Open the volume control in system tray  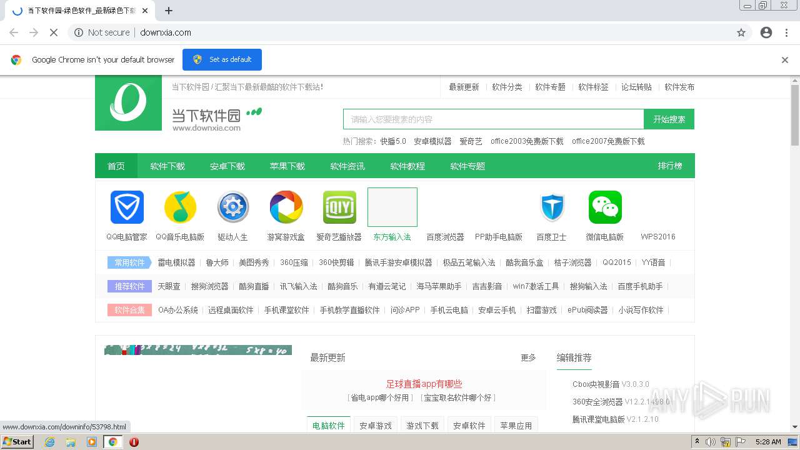point(711,442)
